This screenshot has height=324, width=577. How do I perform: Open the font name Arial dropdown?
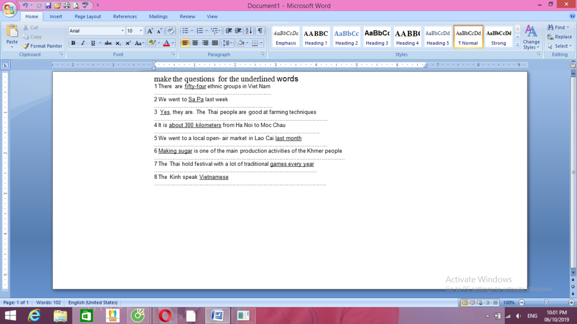[x=122, y=31]
